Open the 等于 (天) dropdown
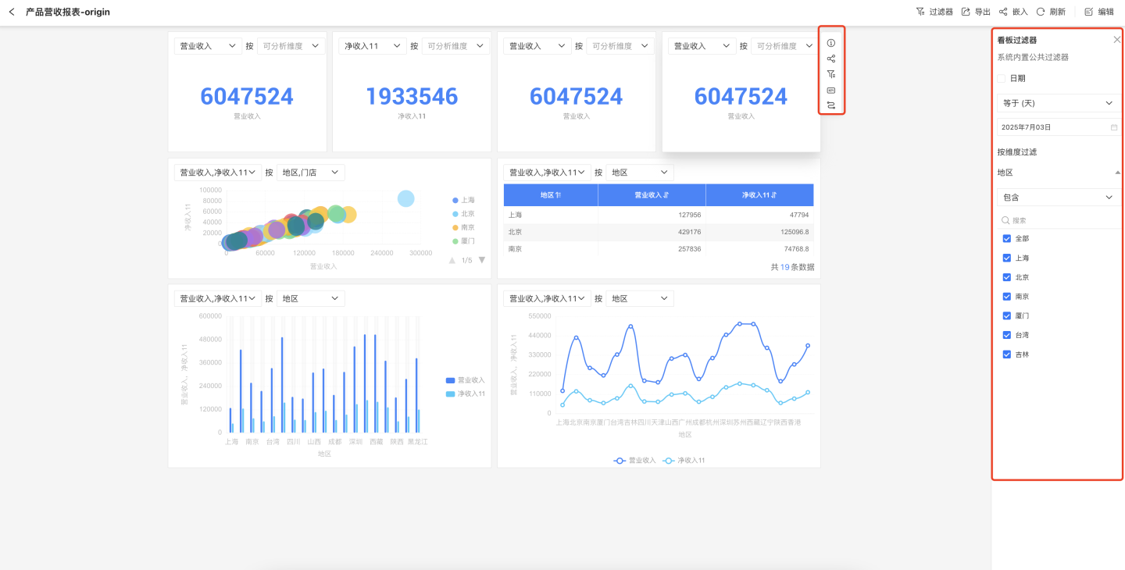Image resolution: width=1125 pixels, height=570 pixels. 1059,103
